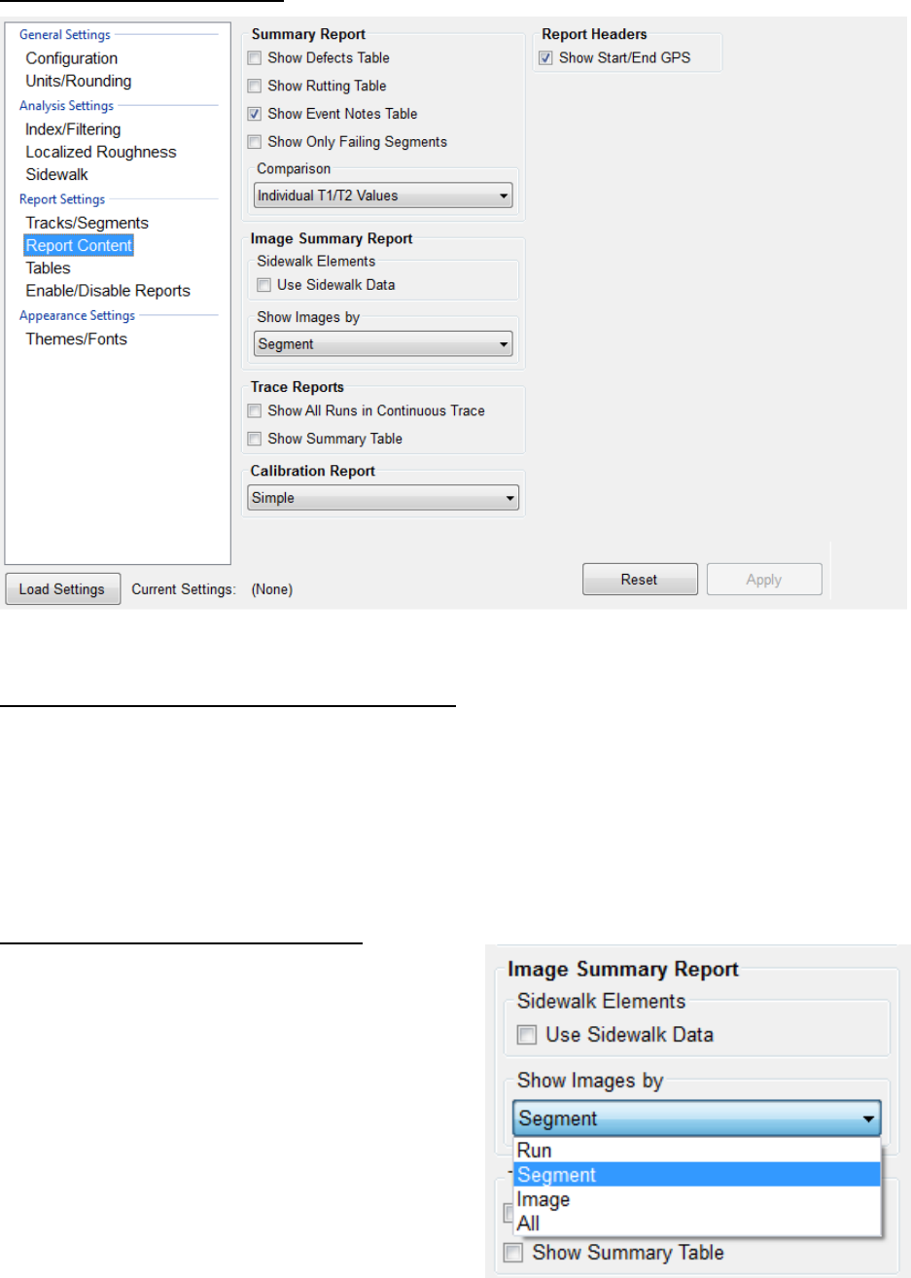Check Show Summary Table in enlarged view
911x1278 pixels.
pos(512,1253)
